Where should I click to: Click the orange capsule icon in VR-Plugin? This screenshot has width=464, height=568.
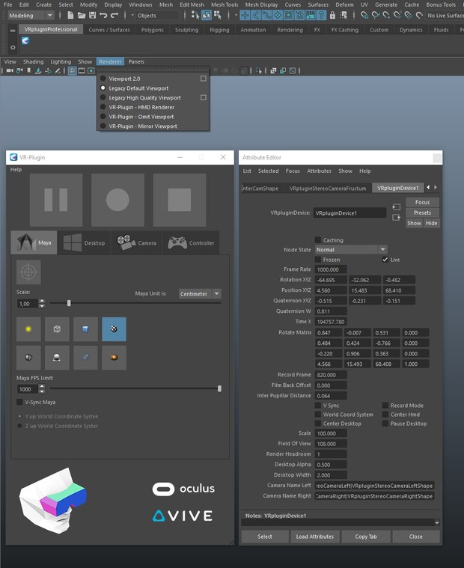pos(114,358)
